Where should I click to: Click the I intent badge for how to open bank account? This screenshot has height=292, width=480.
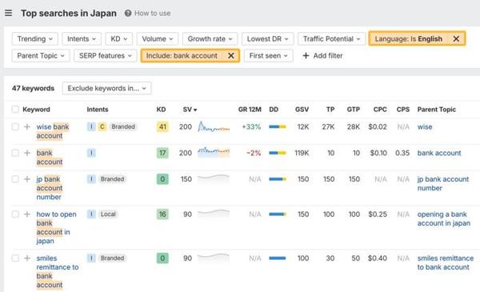click(91, 214)
